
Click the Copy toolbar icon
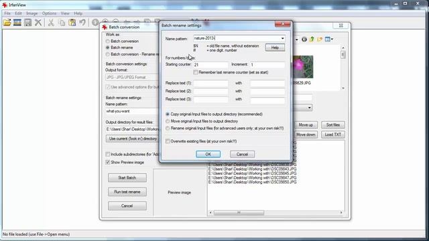(62, 23)
